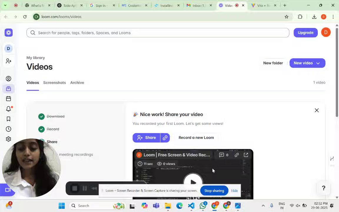This screenshot has width=339, height=212.
Task: Open a new browser tab
Action: coord(285,5)
